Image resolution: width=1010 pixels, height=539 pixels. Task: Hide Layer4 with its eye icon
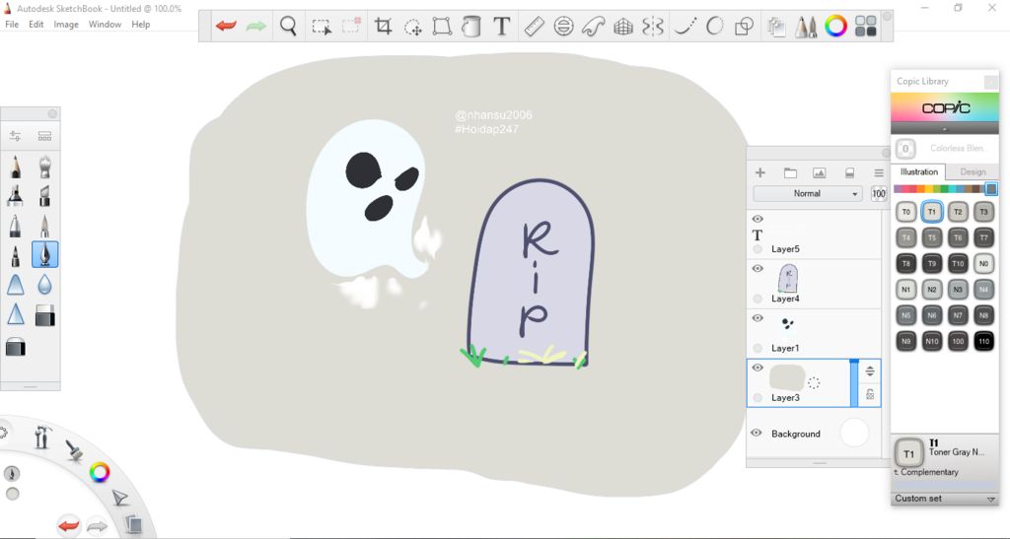pos(757,269)
